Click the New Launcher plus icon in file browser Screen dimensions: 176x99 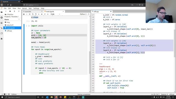pos(6,11)
